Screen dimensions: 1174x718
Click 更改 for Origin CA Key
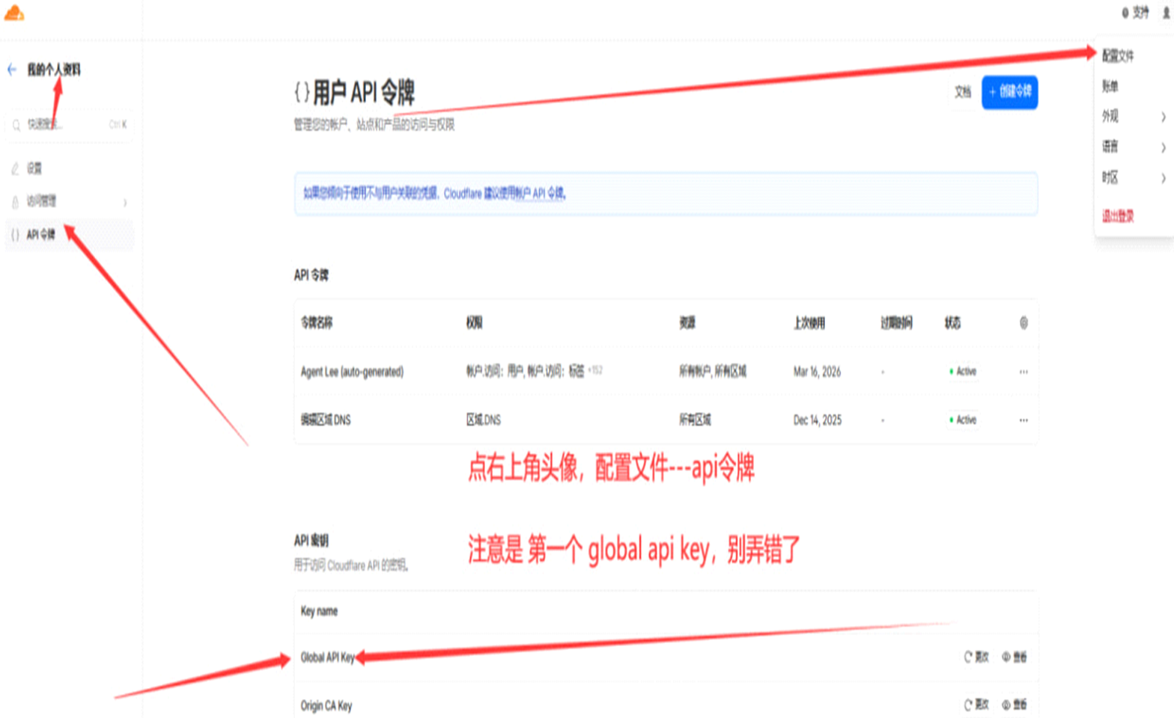click(x=976, y=705)
